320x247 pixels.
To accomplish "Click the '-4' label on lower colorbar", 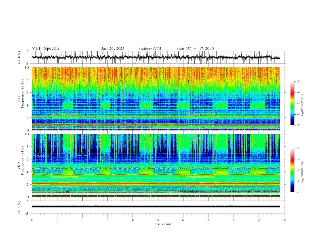I will pyautogui.click(x=298, y=159).
